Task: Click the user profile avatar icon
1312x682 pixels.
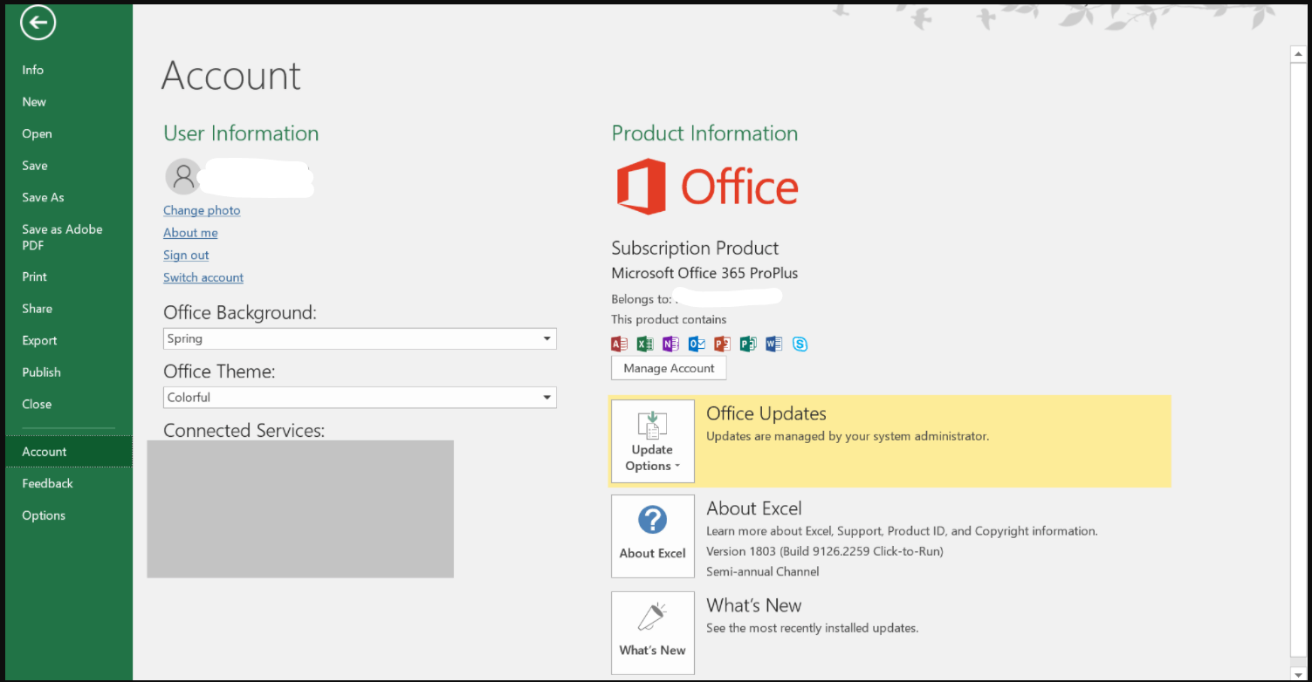Action: pos(182,176)
